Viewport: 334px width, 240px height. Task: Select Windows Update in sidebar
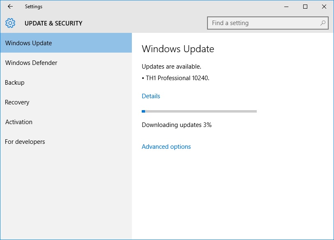(66, 43)
